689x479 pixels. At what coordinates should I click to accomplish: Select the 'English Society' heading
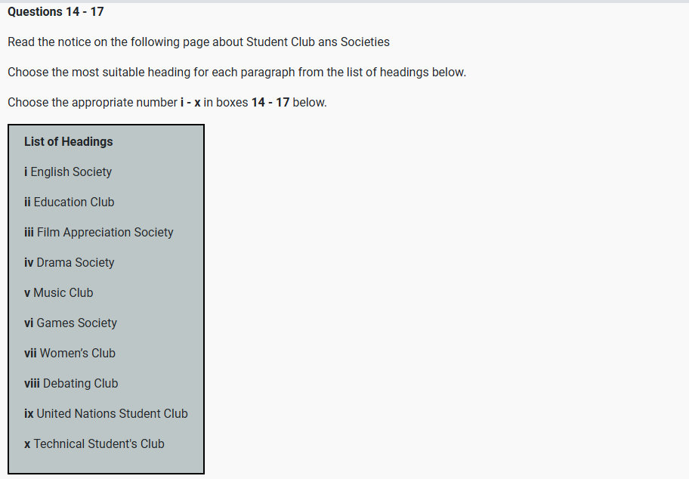71,172
